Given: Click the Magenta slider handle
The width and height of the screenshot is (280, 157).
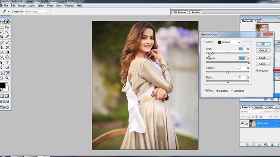Looking at the screenshot, I should click(x=249, y=63).
